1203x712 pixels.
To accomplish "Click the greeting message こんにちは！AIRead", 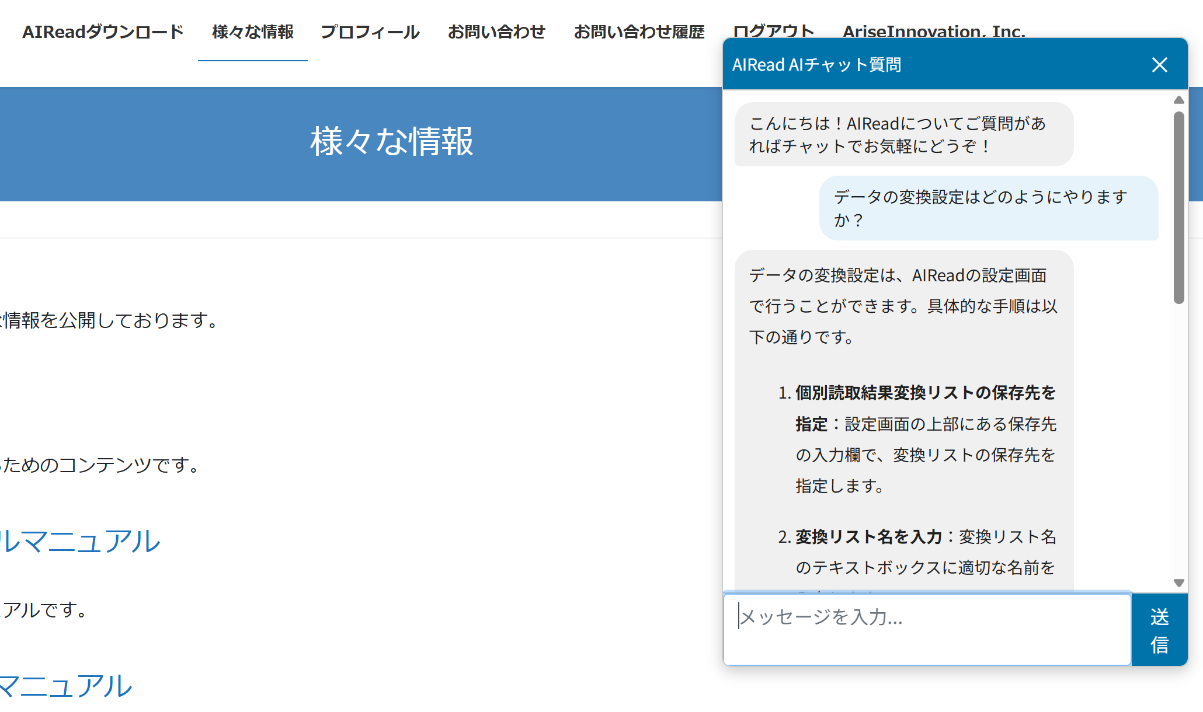I will (x=903, y=134).
